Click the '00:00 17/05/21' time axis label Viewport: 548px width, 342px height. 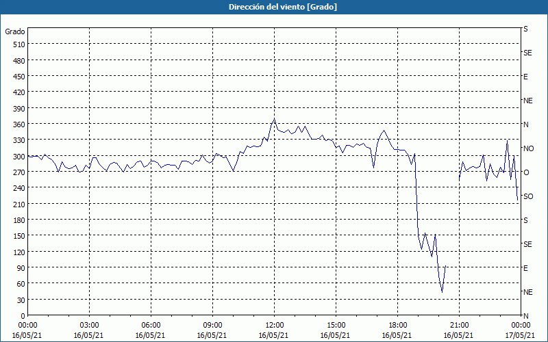coord(521,330)
